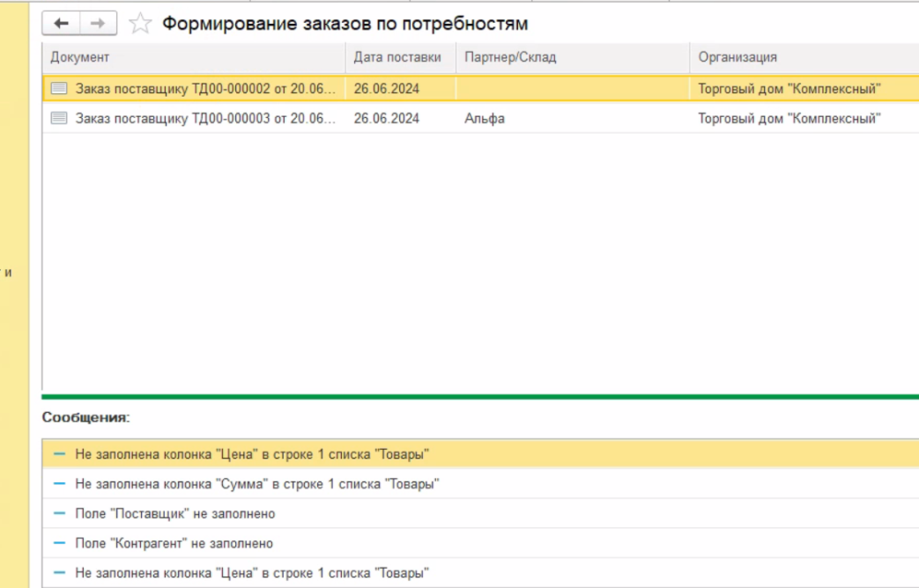The width and height of the screenshot is (919, 588).
Task: Click dash icon beside "Контрагент" not filled message
Action: click(x=60, y=543)
